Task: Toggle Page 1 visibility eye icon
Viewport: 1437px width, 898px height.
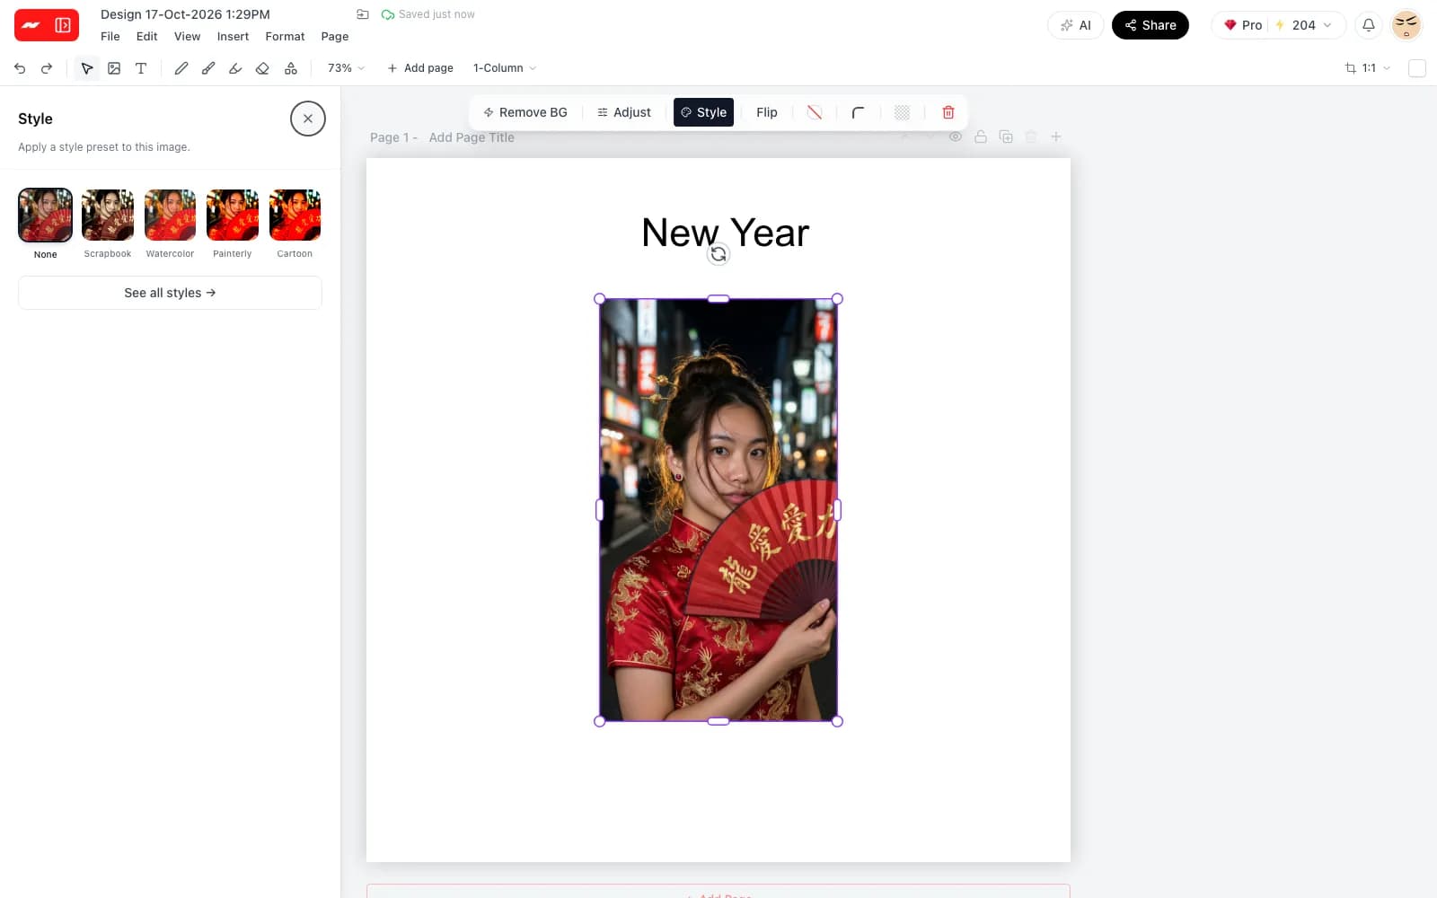Action: click(x=956, y=136)
